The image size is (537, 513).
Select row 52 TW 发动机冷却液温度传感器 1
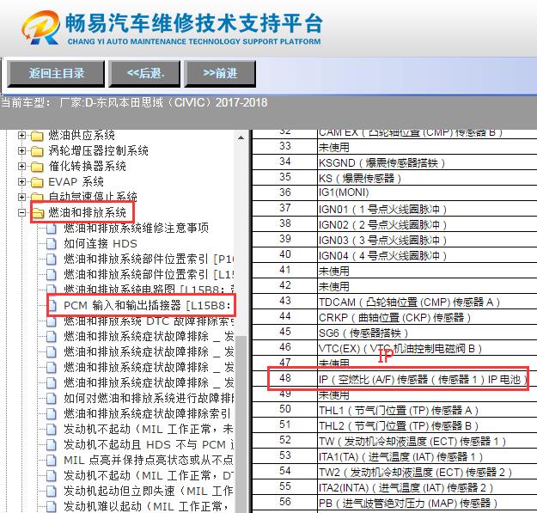coord(394,441)
